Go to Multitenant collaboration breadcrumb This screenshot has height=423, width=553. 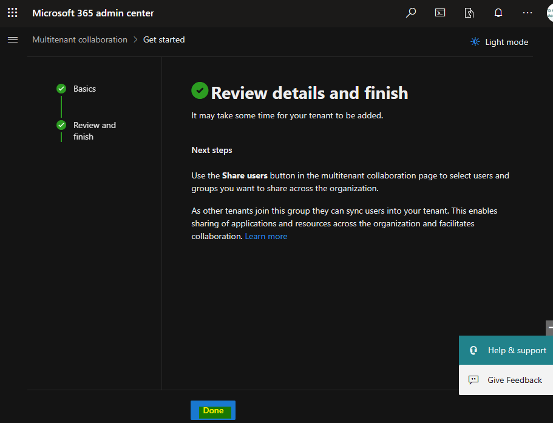[80, 40]
